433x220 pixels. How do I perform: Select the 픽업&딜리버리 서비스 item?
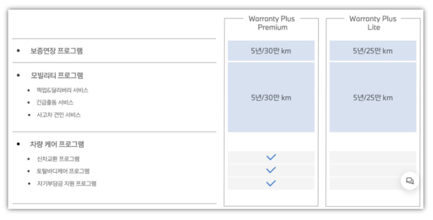62,90
